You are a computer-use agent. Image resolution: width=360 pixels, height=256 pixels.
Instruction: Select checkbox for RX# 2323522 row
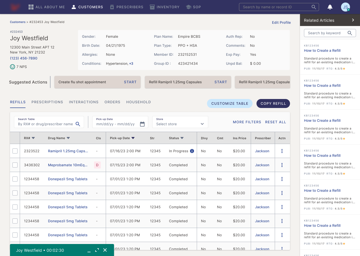tap(15, 151)
